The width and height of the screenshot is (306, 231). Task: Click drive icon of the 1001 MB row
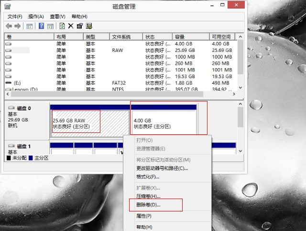[x=8, y=70]
